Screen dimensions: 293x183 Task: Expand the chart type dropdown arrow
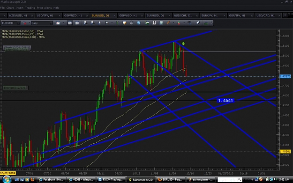pos(63,23)
